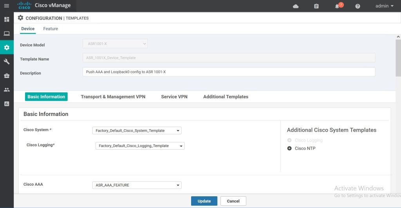
Task: Open the Configuration gear sidebar icon
Action: pos(7,48)
